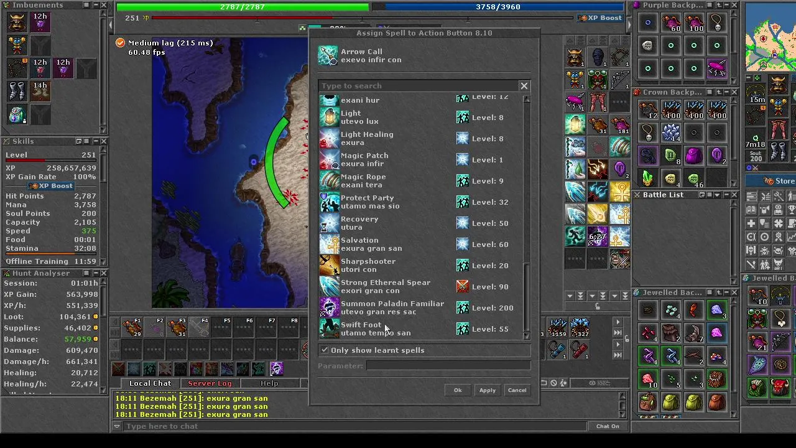Choose the Light Healing spell icon
Viewport: 796px width, 448px height.
click(x=329, y=139)
